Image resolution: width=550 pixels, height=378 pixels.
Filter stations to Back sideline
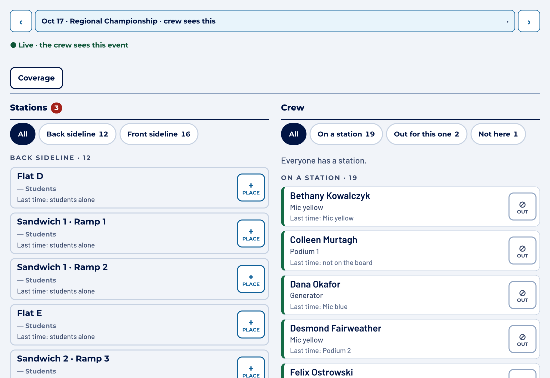coord(77,134)
